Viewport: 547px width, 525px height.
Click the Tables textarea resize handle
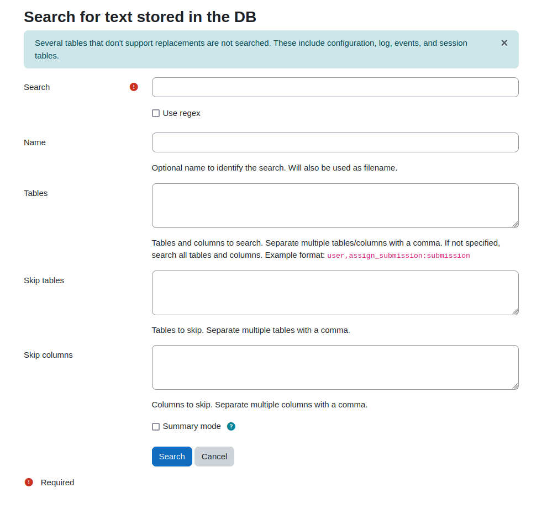[x=515, y=224]
